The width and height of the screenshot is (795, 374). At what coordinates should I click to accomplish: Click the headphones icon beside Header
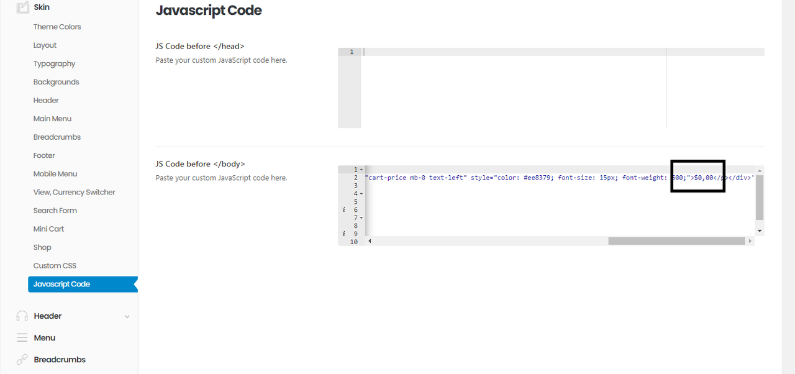click(22, 316)
